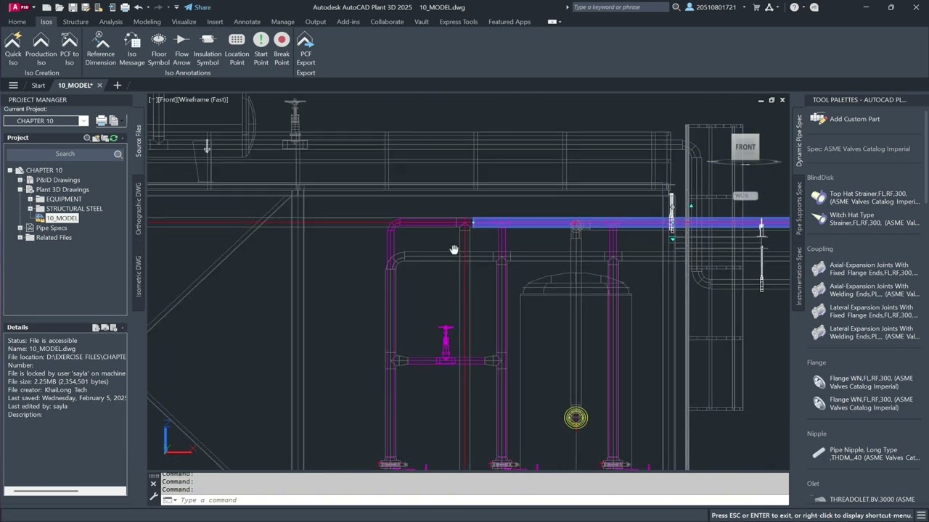
Task: Click the Share button
Action: pyautogui.click(x=197, y=7)
